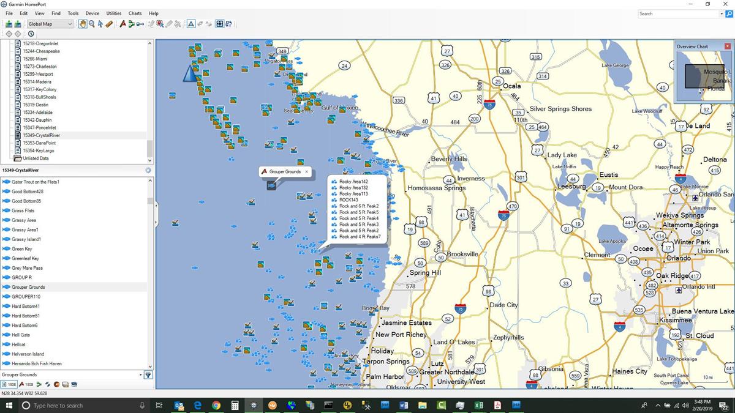This screenshot has width=735, height=413.
Task: Click the large boat triangle marker on map
Action: (190, 73)
